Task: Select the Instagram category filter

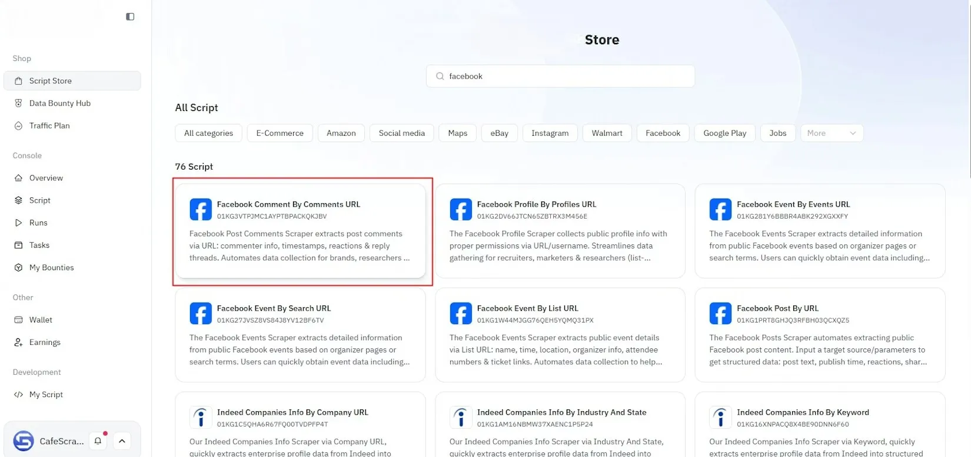Action: [550, 133]
